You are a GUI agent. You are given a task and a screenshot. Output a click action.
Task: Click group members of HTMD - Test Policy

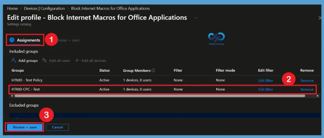pyautogui.click(x=137, y=80)
